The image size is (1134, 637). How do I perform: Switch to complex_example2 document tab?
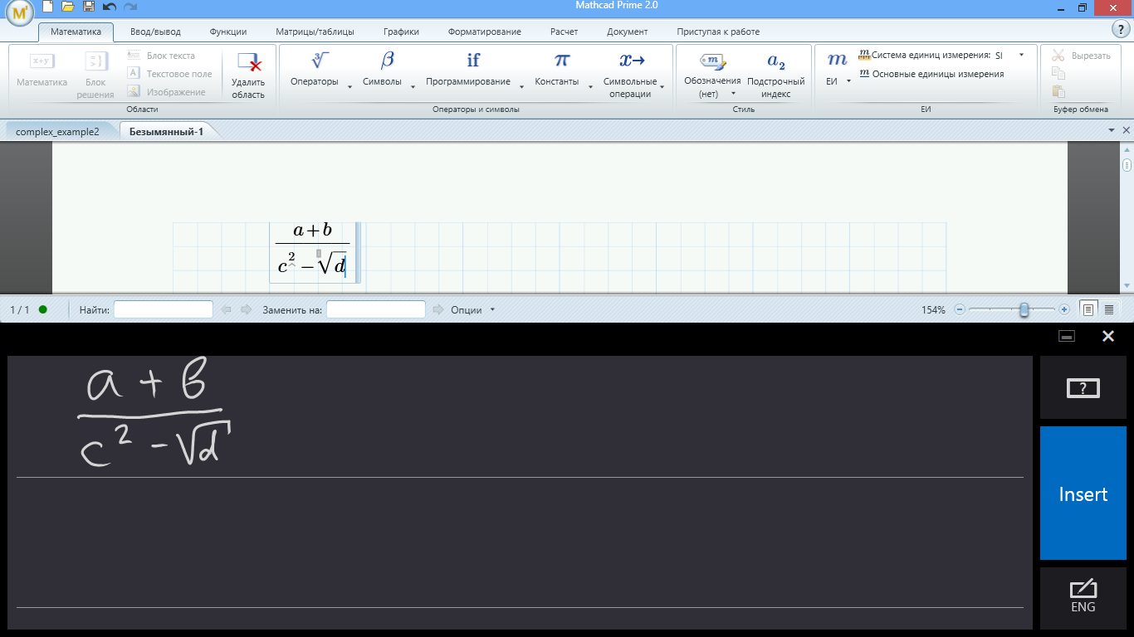pos(57,132)
